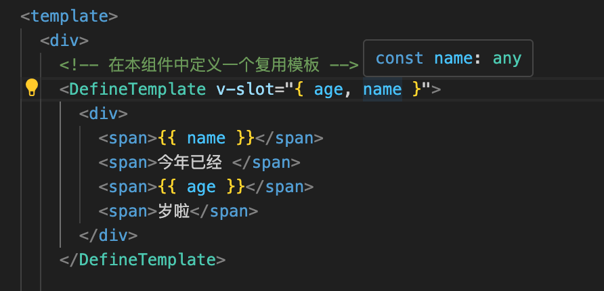This screenshot has width=604, height=291.
Task: Click the opening template tag
Action: pyautogui.click(x=69, y=16)
